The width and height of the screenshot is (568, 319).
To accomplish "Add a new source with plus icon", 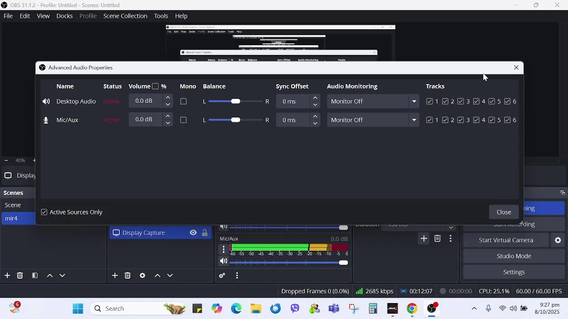I will coord(115,276).
